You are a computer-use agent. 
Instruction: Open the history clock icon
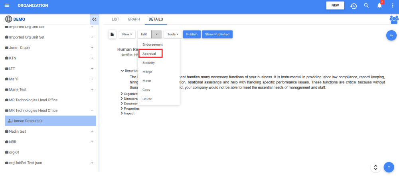click(x=353, y=6)
